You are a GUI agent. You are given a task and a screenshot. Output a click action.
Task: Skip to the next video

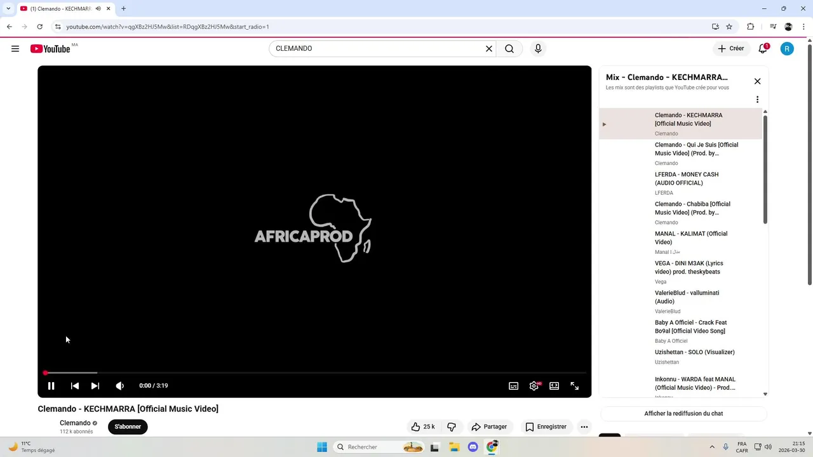95,386
